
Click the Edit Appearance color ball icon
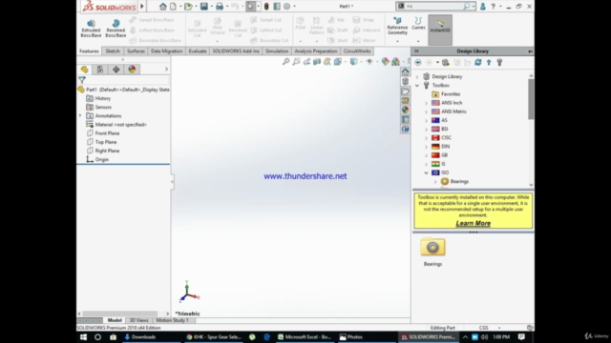coord(386,61)
